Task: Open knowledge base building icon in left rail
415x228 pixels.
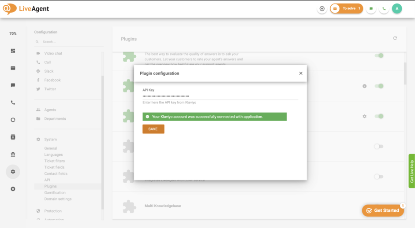Action: [x=13, y=154]
